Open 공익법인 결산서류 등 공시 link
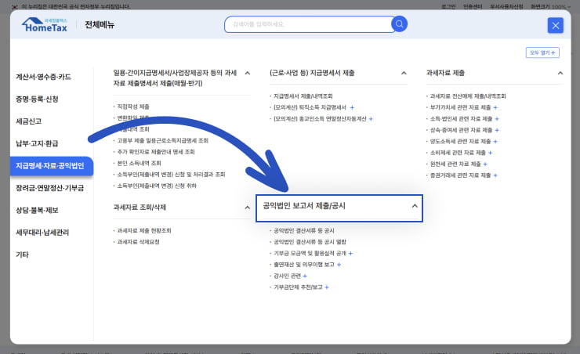This screenshot has height=354, width=580. click(x=304, y=231)
